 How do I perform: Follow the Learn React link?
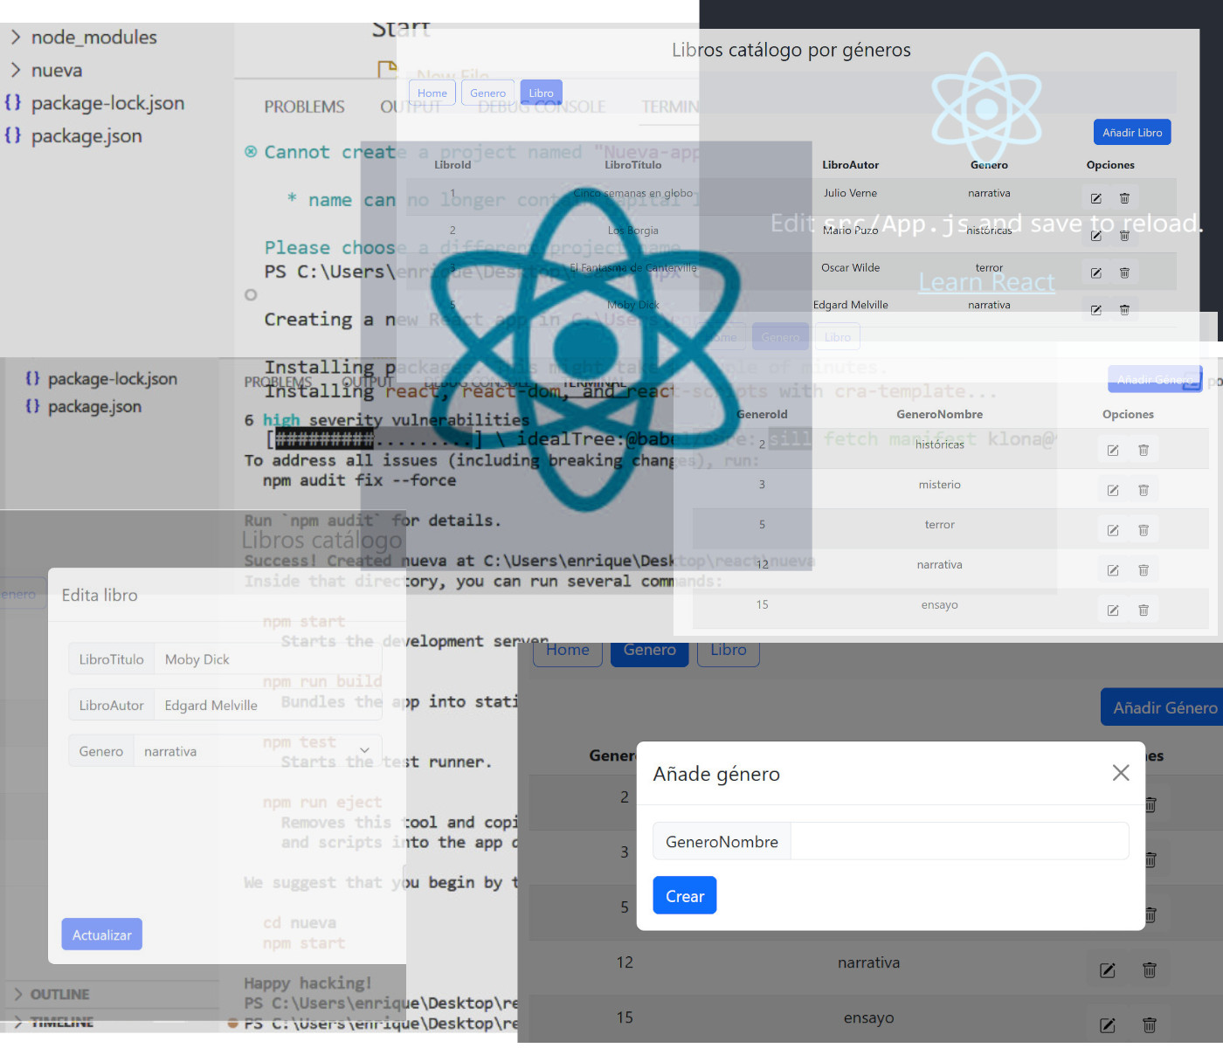pos(986,282)
